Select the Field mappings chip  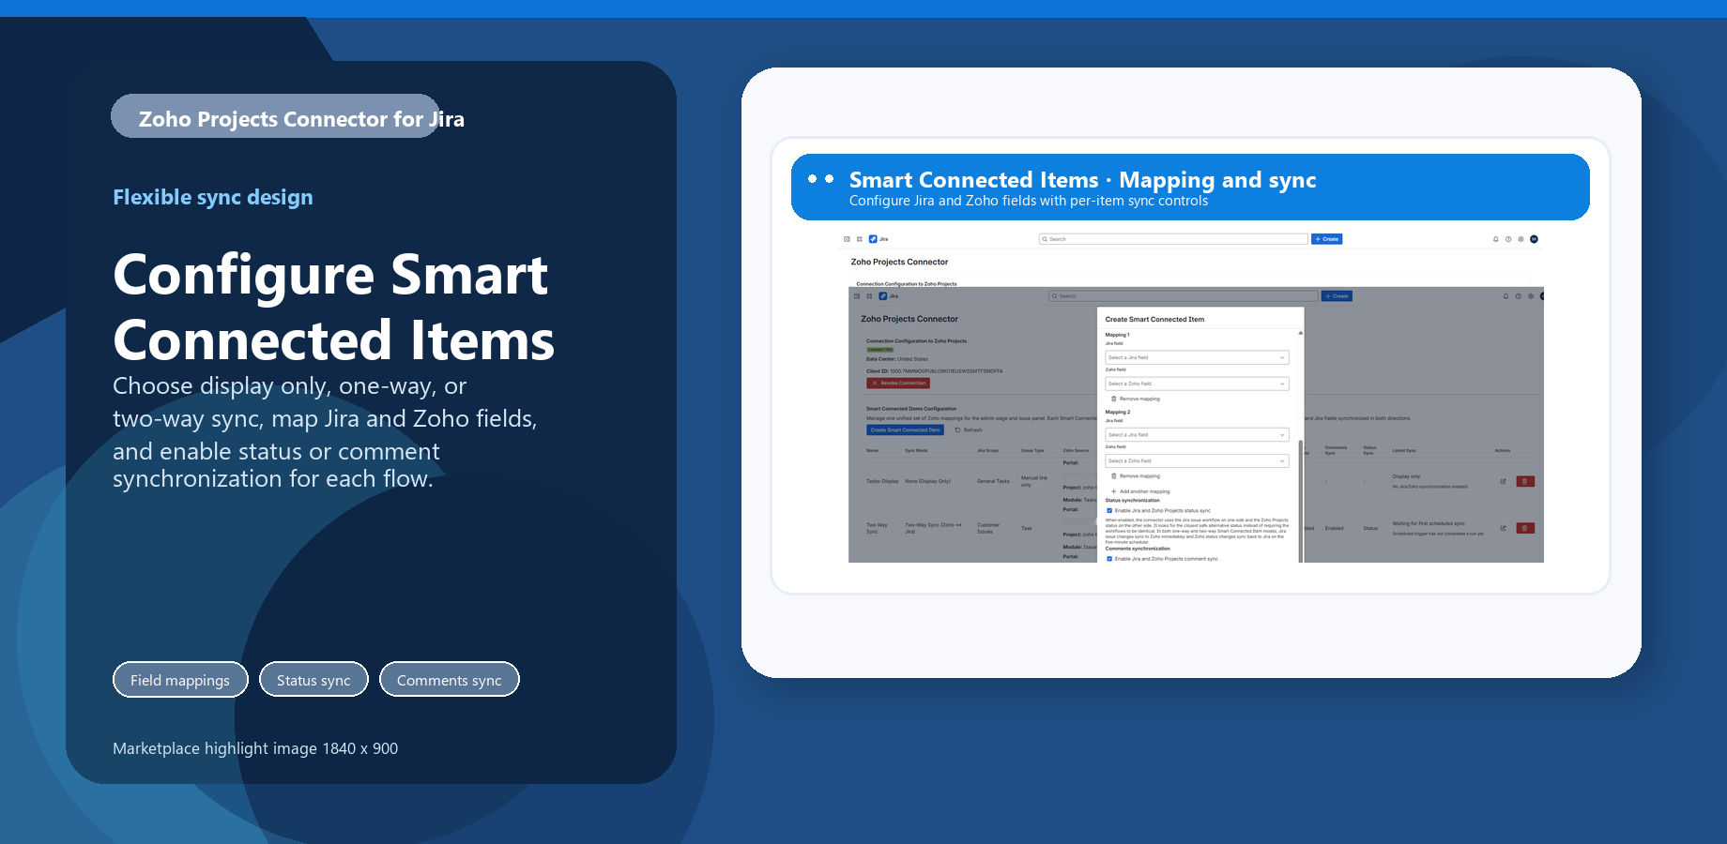pyautogui.click(x=180, y=679)
